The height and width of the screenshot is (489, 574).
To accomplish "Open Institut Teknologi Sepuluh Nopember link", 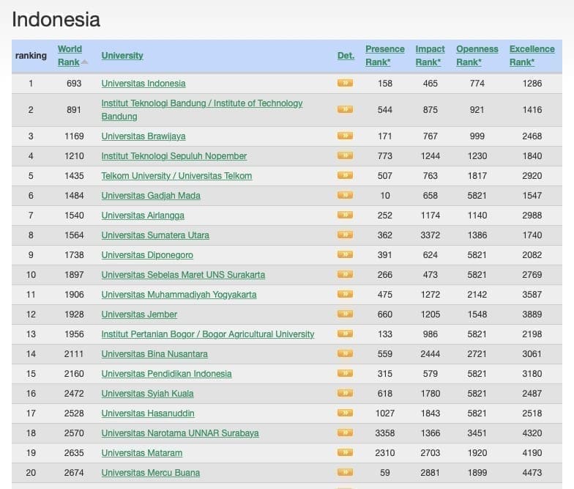I will point(174,155).
